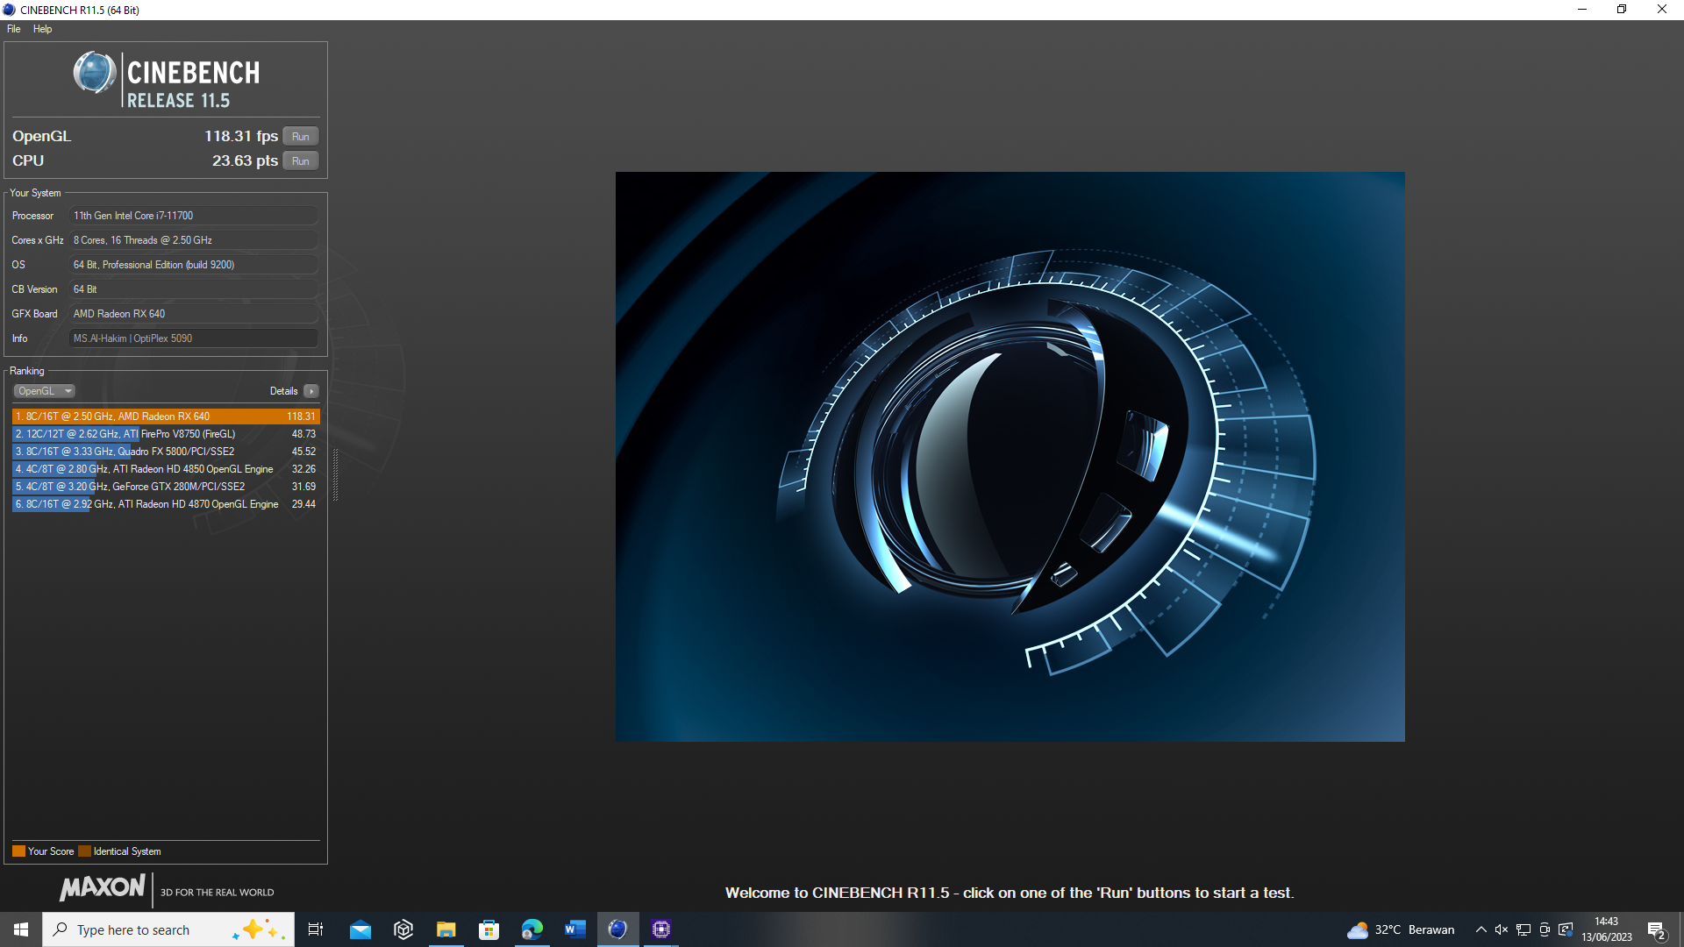This screenshot has height=947, width=1684.
Task: Open the File menu
Action: [13, 29]
